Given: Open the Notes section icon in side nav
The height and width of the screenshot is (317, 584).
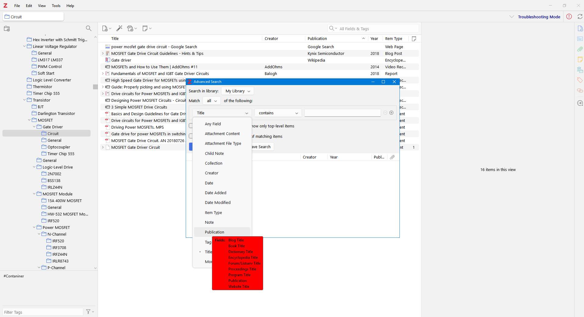Looking at the screenshot, I should 580,59.
